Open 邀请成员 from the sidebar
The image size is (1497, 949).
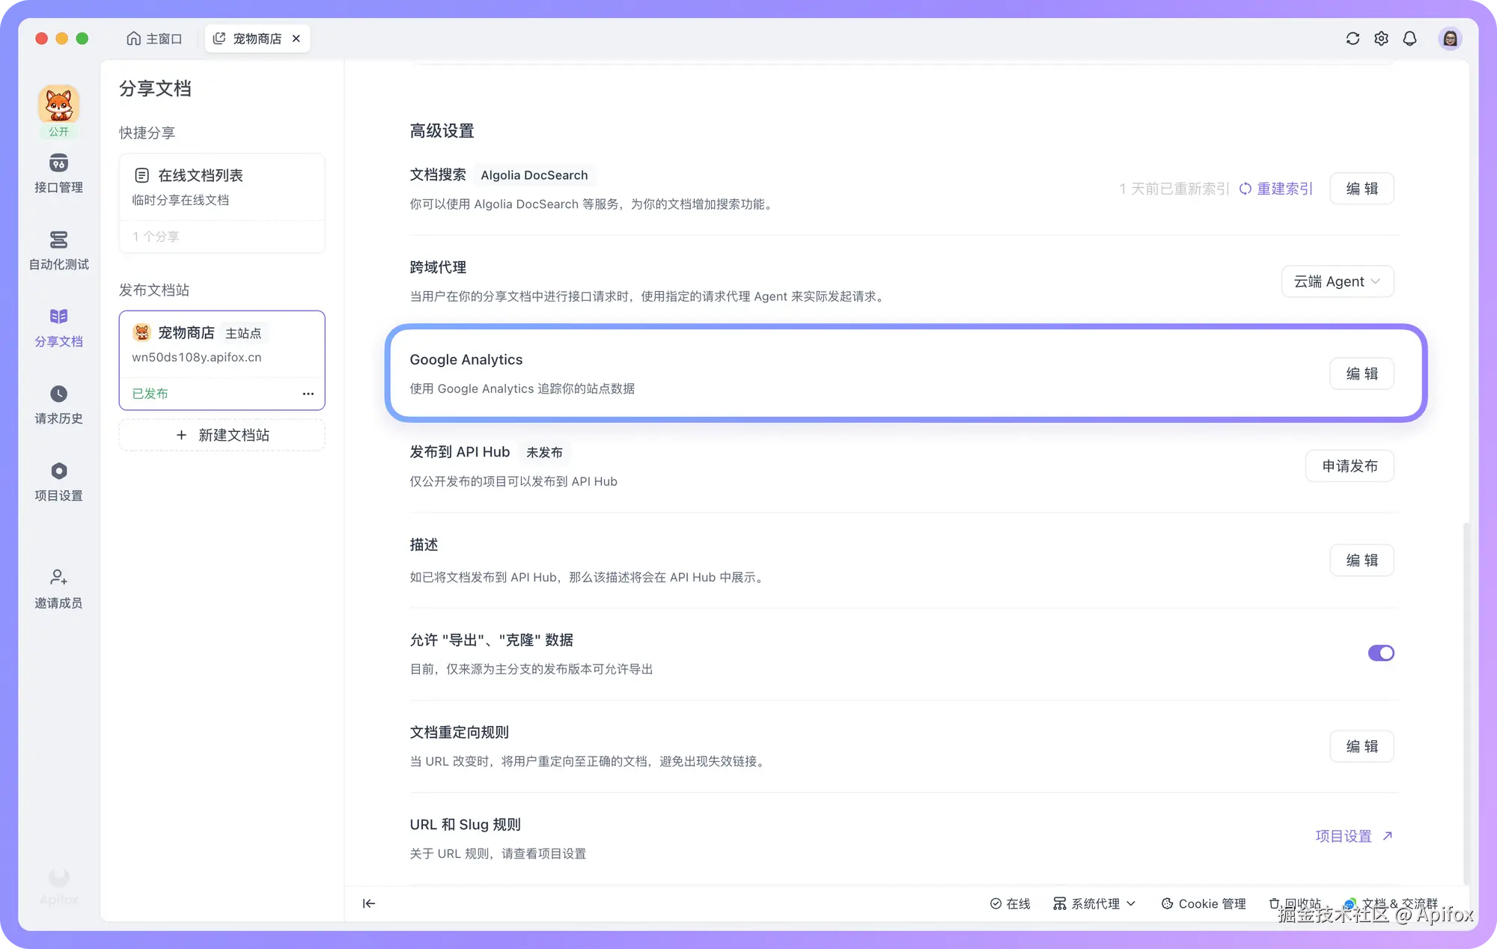point(58,589)
